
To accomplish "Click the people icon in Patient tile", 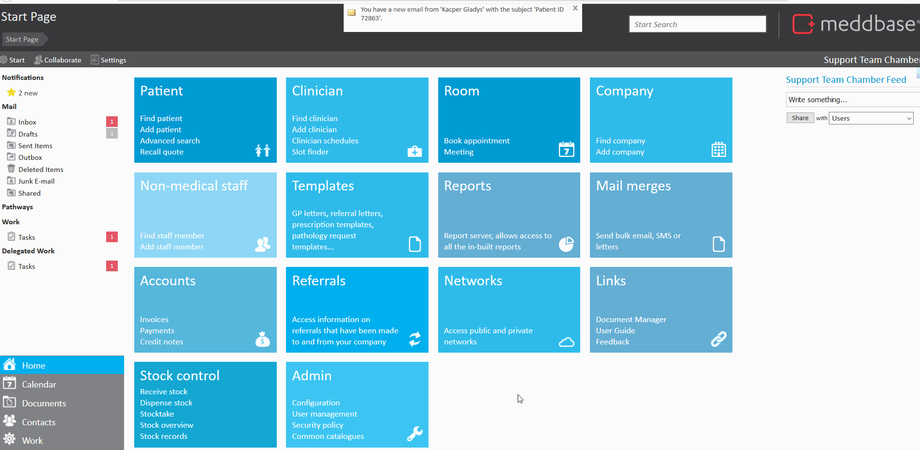I will pos(262,151).
